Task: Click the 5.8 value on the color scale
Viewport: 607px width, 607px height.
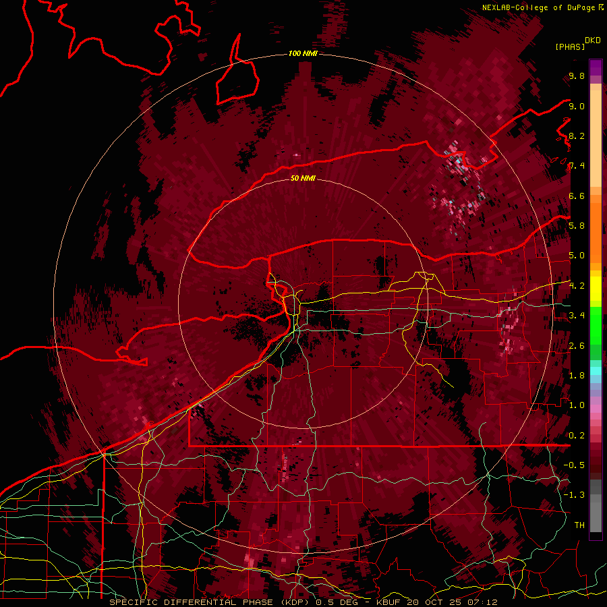Action: tap(577, 225)
